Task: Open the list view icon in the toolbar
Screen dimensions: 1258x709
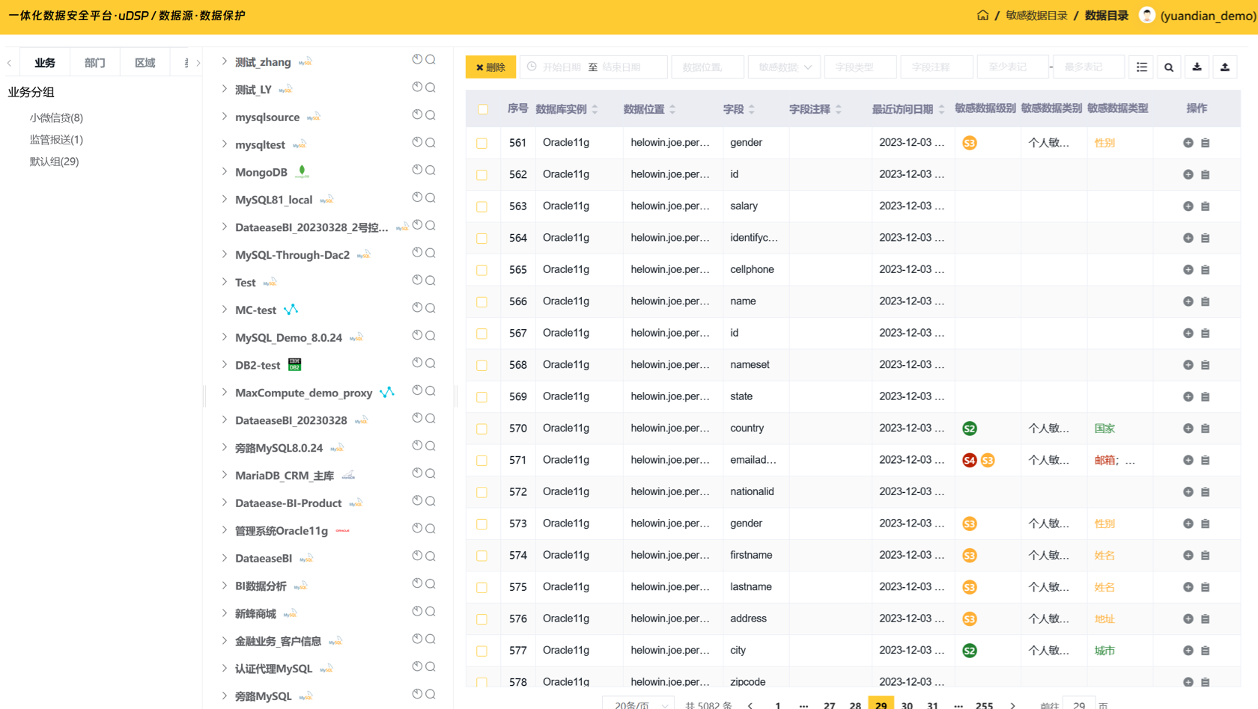Action: pos(1141,67)
